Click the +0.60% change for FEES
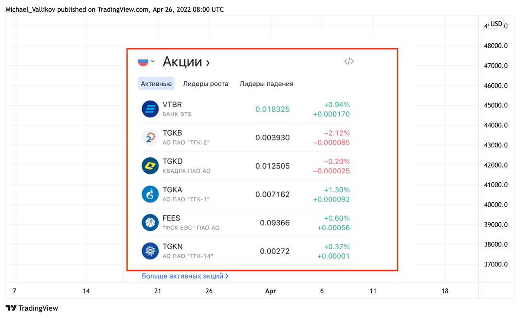The width and height of the screenshot is (520, 318). (337, 218)
